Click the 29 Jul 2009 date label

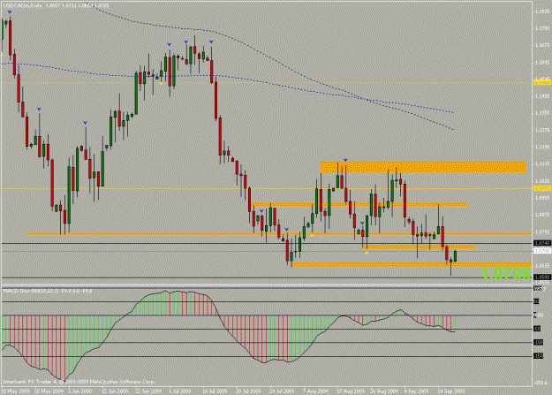[282, 391]
